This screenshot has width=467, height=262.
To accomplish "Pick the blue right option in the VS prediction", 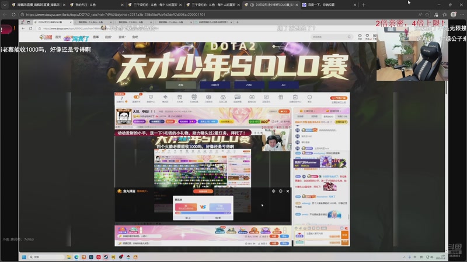I will (220, 207).
